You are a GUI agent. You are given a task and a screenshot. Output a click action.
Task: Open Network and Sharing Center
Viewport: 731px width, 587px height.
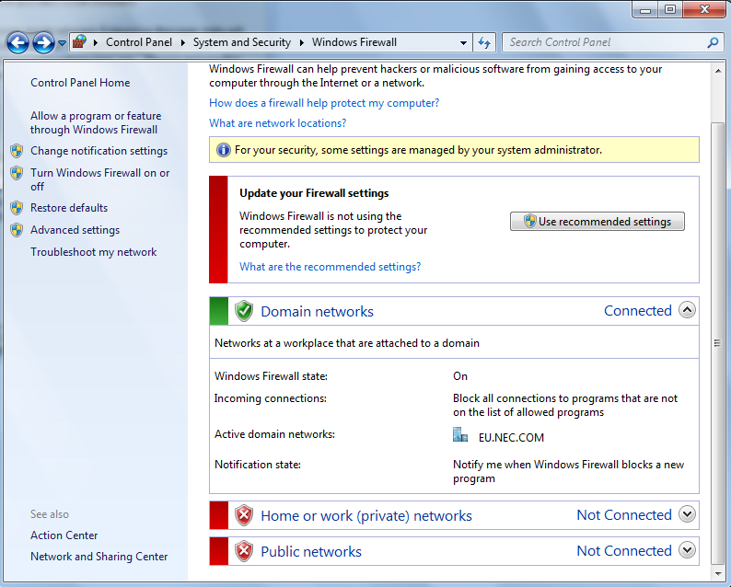pyautogui.click(x=99, y=557)
